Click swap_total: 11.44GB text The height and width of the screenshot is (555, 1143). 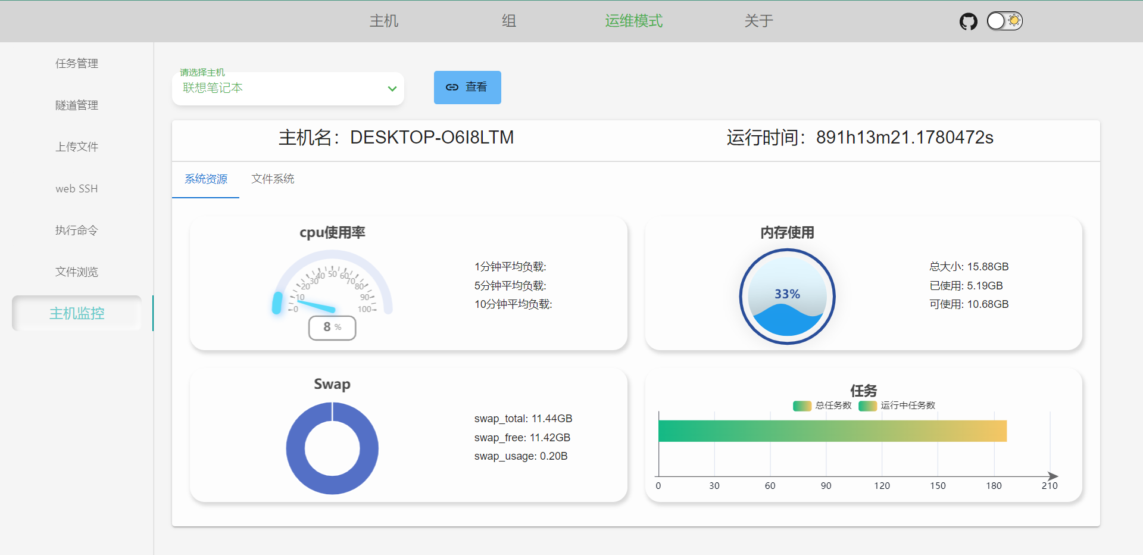click(x=523, y=419)
